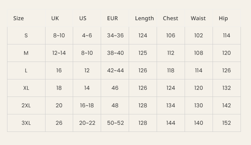The height and width of the screenshot is (145, 251).
Task: Select the Length column header
Action: pyautogui.click(x=144, y=19)
